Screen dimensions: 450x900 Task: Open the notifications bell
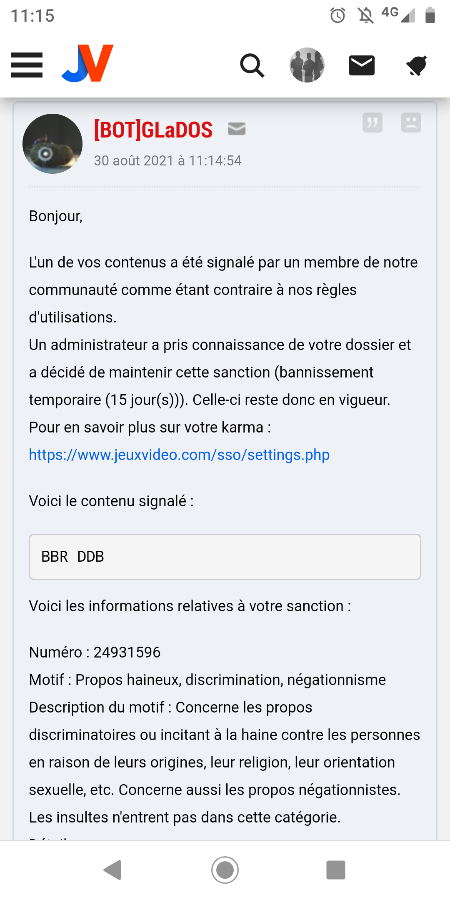[x=416, y=65]
